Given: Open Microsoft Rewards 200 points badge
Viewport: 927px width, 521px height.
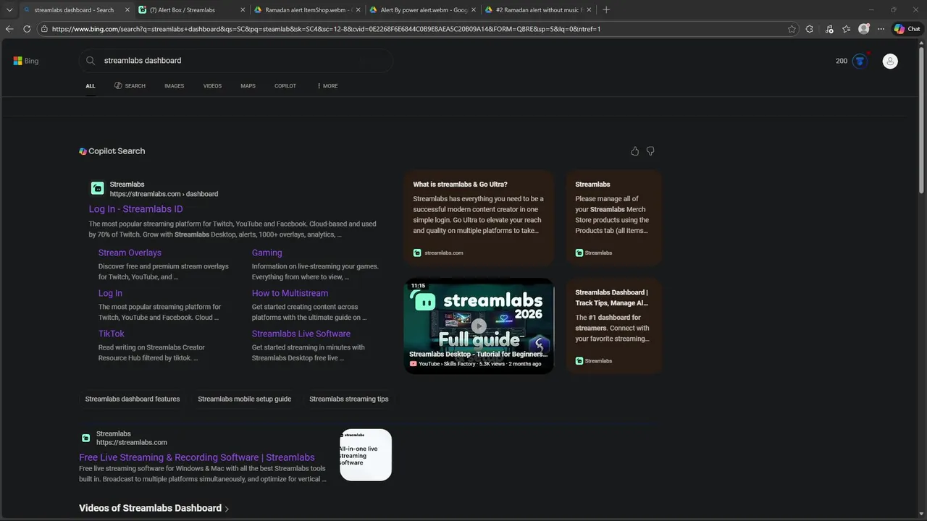Looking at the screenshot, I should 852,61.
